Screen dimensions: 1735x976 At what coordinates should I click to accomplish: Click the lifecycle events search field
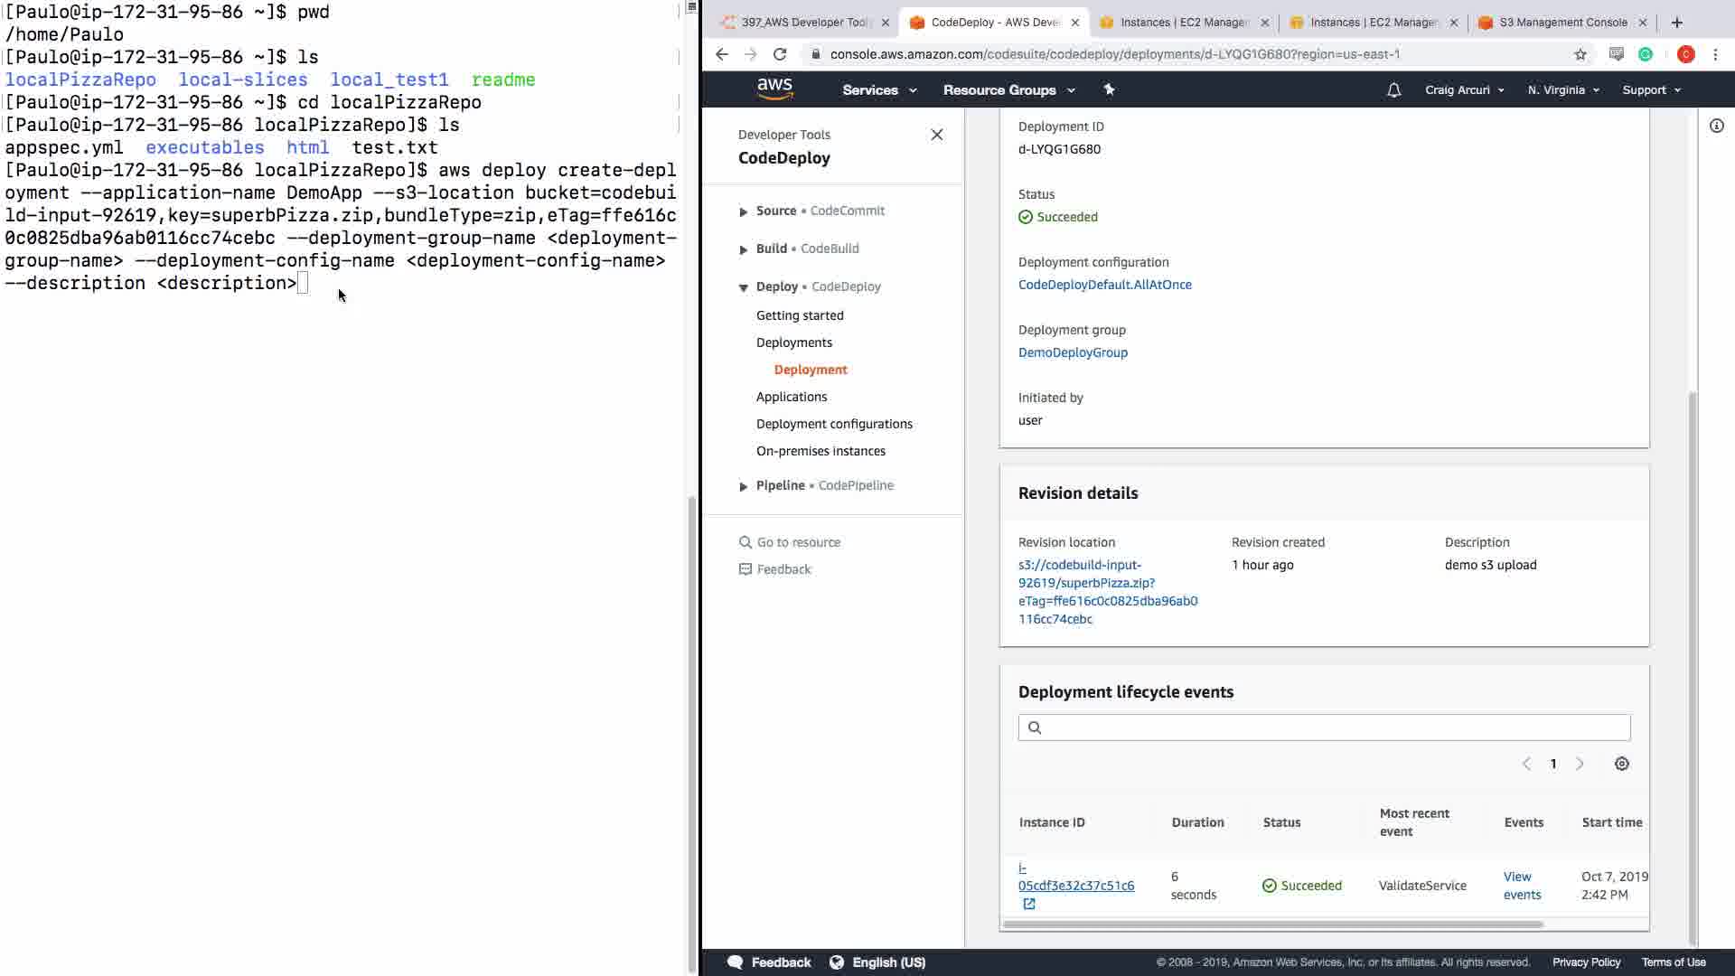click(1324, 727)
